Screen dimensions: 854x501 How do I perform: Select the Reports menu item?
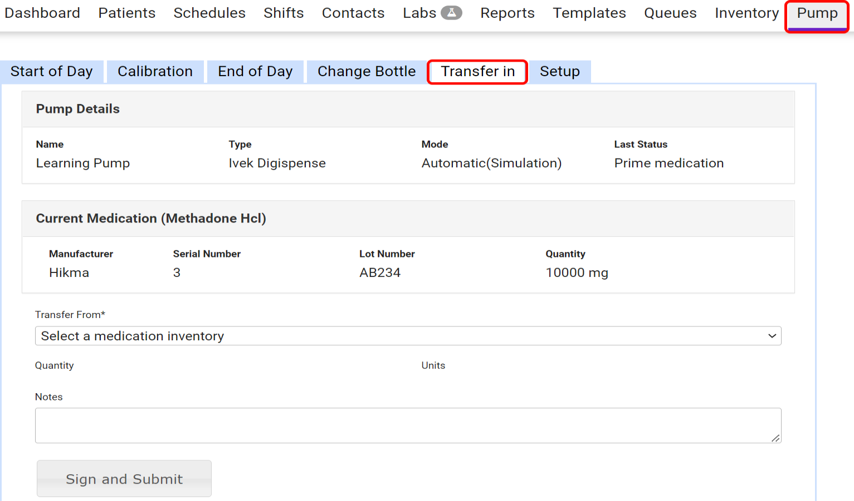coord(507,13)
